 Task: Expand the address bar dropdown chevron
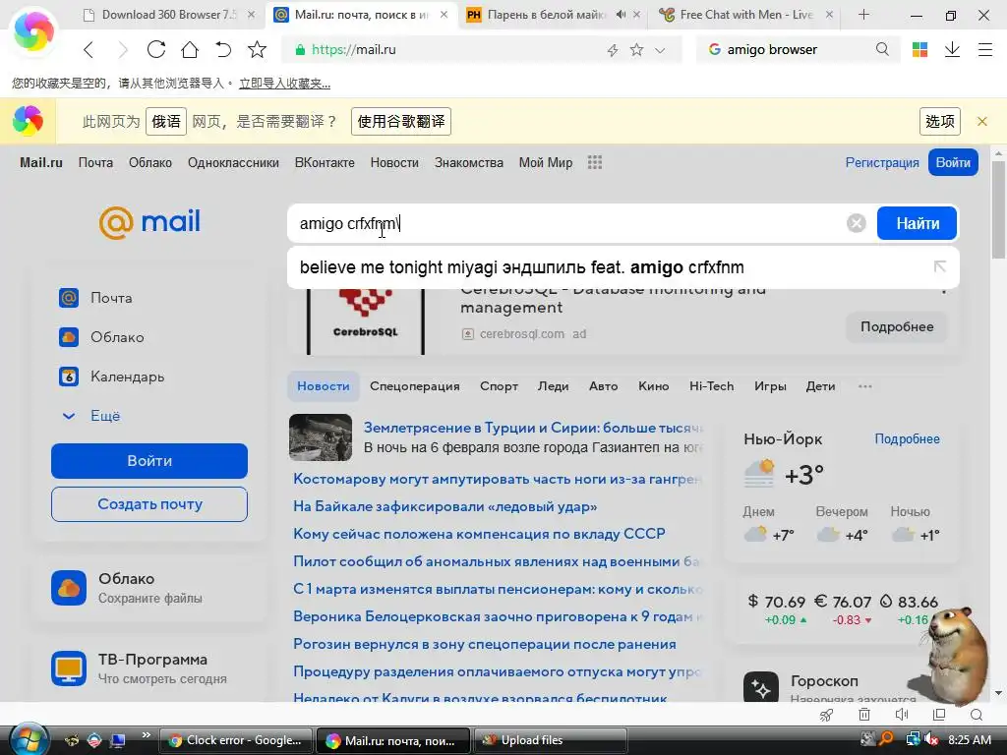point(660,50)
